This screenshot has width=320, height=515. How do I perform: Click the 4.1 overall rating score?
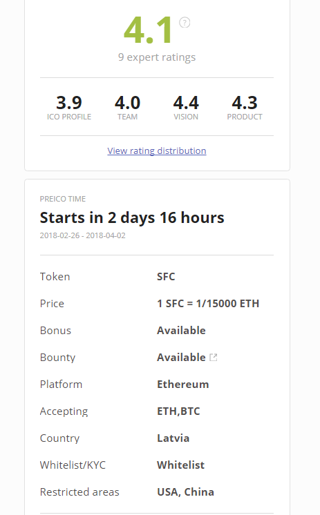tap(148, 30)
